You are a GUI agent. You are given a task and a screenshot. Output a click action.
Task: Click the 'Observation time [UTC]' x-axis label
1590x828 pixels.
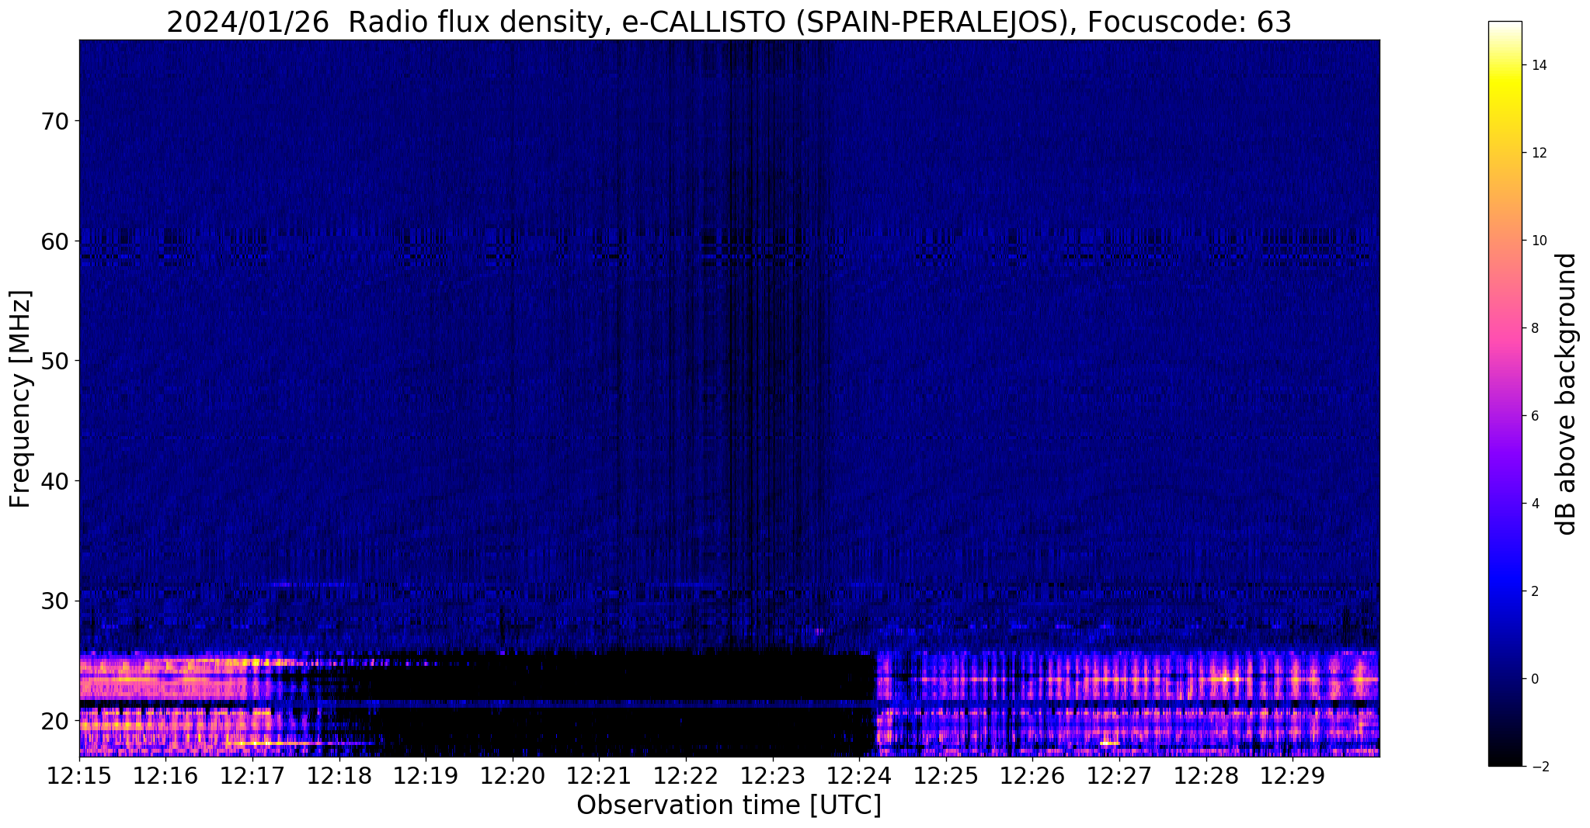click(x=729, y=805)
